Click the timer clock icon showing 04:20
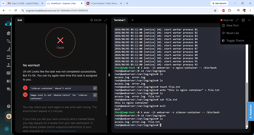 click(92, 20)
